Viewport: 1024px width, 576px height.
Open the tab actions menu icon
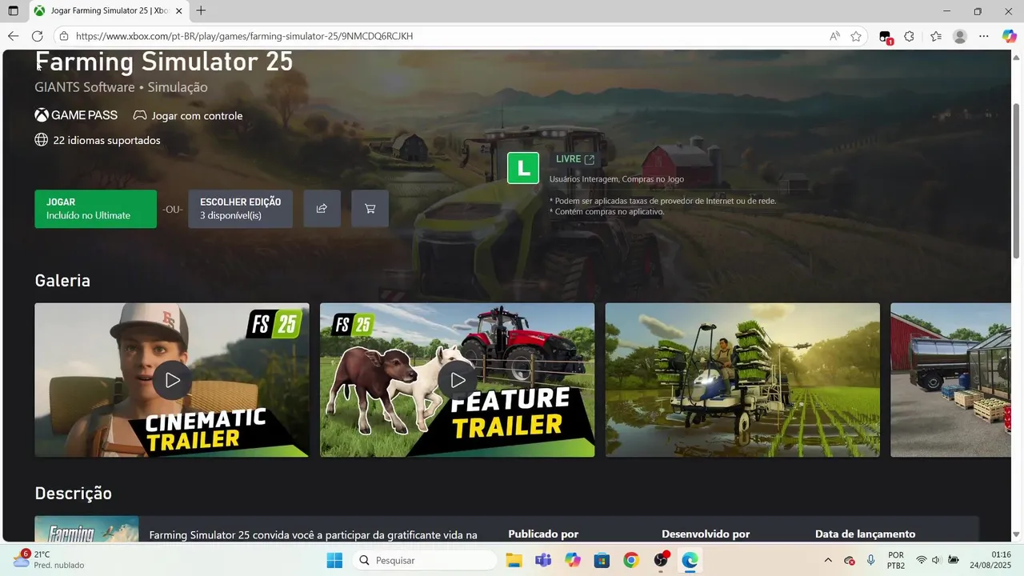pos(13,11)
